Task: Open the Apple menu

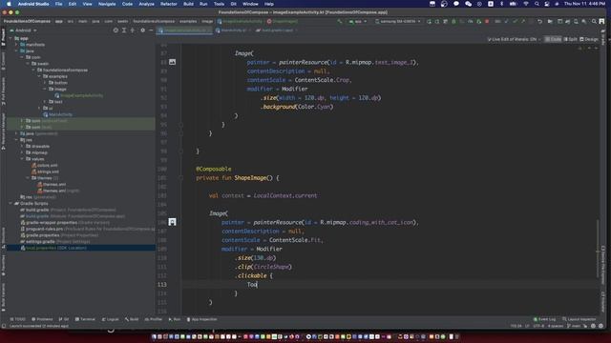Action: point(9,4)
